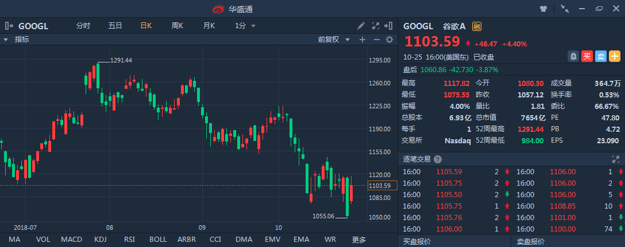Zoom out chart with minus

pos(376,40)
